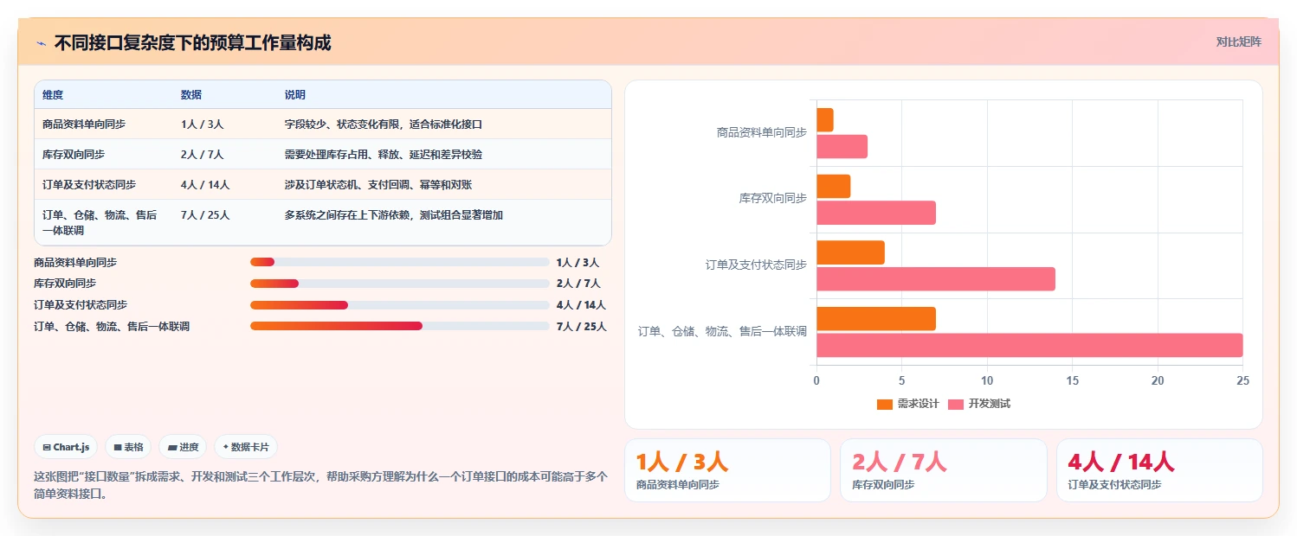The image size is (1297, 536).
Task: Click orange chart bar for 商品资料单向同步
Action: pyautogui.click(x=825, y=120)
